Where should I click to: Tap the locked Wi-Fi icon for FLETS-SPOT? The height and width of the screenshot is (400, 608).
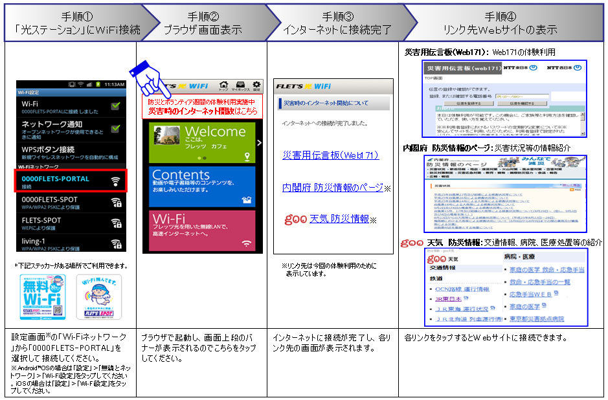coord(117,223)
